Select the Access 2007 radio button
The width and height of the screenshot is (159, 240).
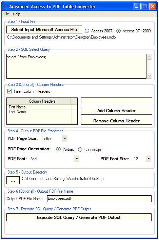point(87,31)
